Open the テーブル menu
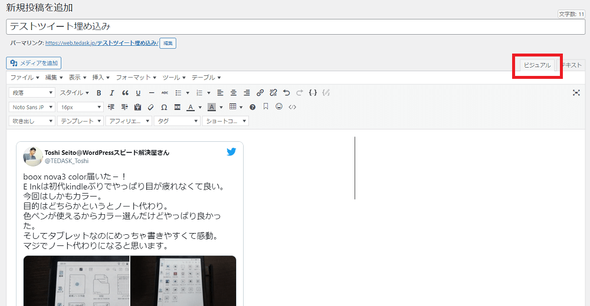Image resolution: width=590 pixels, height=306 pixels. pyautogui.click(x=206, y=77)
